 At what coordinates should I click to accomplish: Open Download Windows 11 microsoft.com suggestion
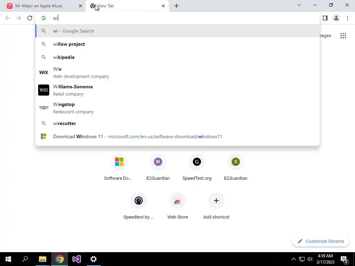[177, 136]
